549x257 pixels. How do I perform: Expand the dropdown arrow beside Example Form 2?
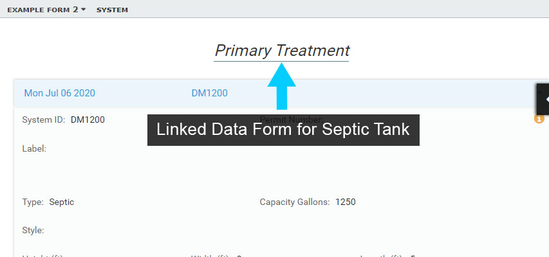84,10
